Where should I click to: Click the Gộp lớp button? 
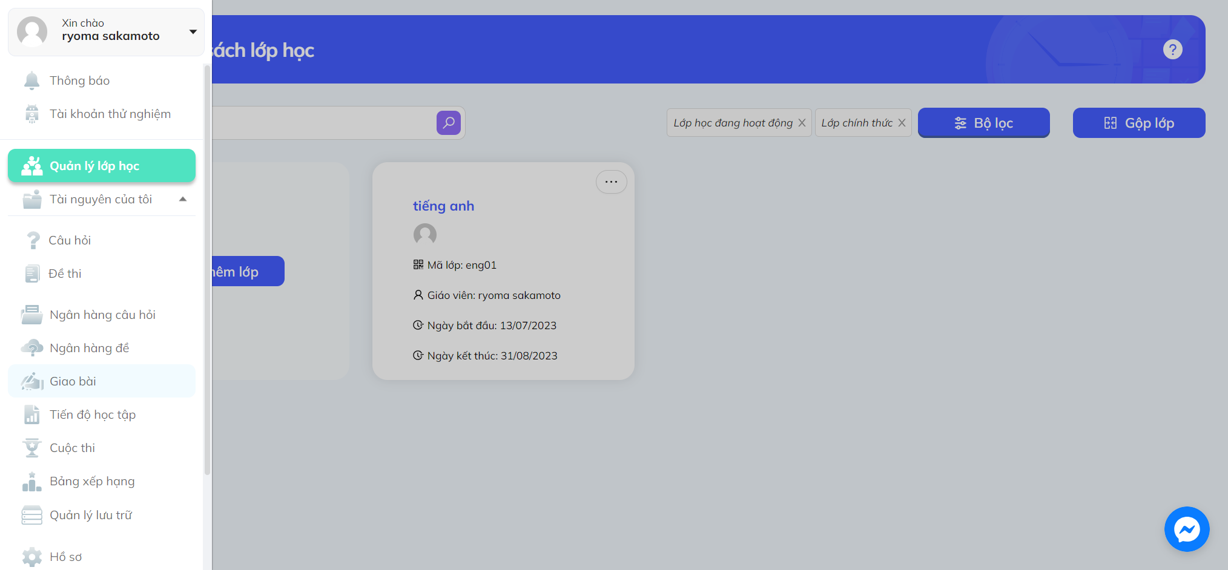[1139, 123]
